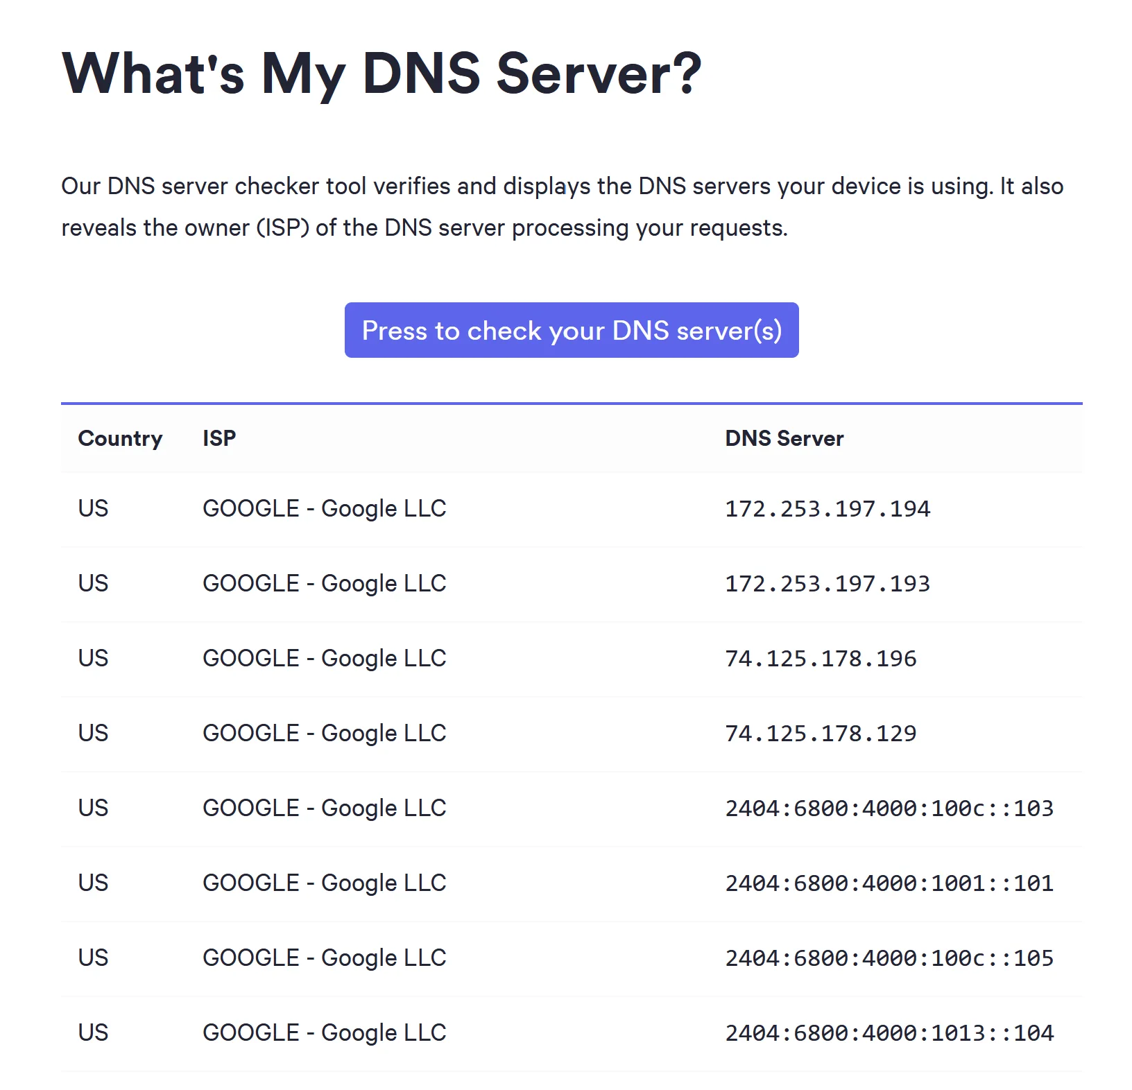The width and height of the screenshot is (1132, 1090).
Task: Click the 'What's My DNS Server?' heading
Action: pos(381,73)
